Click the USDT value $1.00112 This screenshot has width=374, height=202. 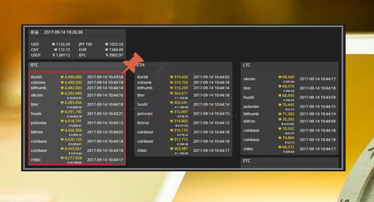click(61, 55)
